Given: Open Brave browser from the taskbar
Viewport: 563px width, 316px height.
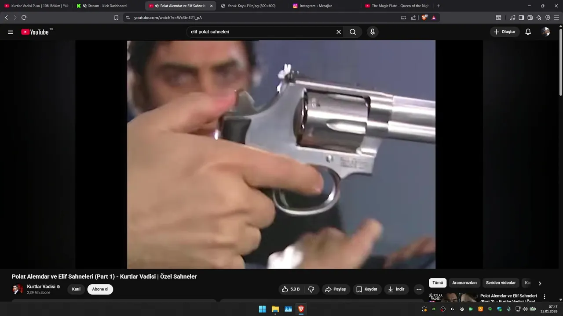Looking at the screenshot, I should click(x=301, y=309).
